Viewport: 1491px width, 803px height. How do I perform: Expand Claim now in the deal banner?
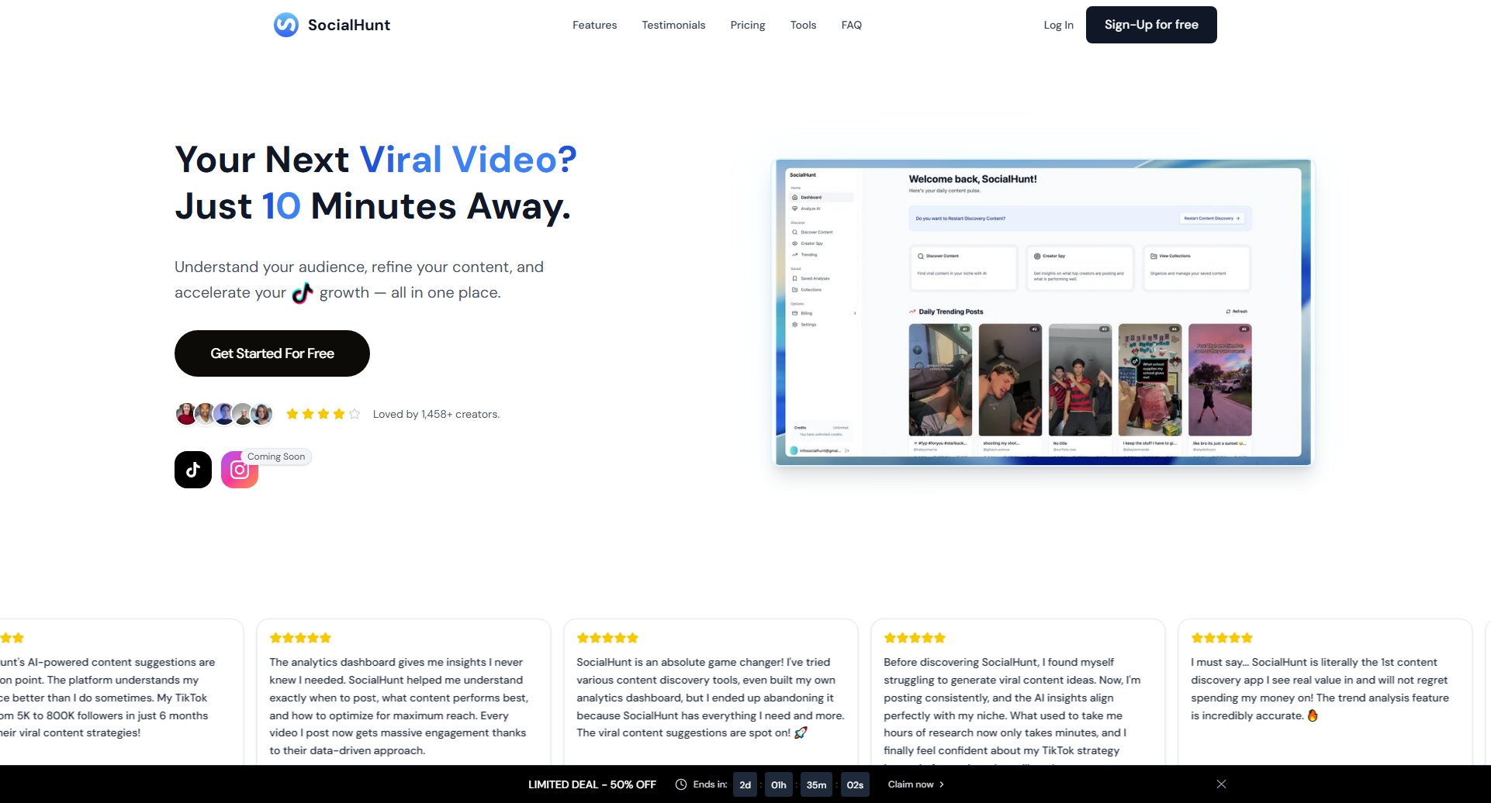pyautogui.click(x=915, y=784)
